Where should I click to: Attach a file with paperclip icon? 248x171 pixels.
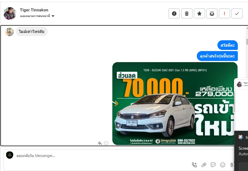tap(204, 165)
